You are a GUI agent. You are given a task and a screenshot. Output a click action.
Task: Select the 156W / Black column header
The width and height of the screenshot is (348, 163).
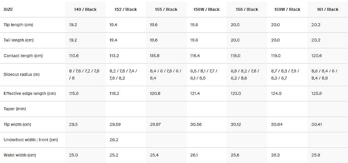(206, 9)
